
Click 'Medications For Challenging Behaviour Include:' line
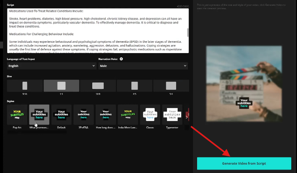click(41, 34)
